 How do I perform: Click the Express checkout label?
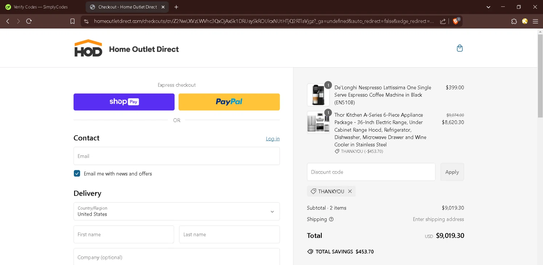tap(177, 85)
